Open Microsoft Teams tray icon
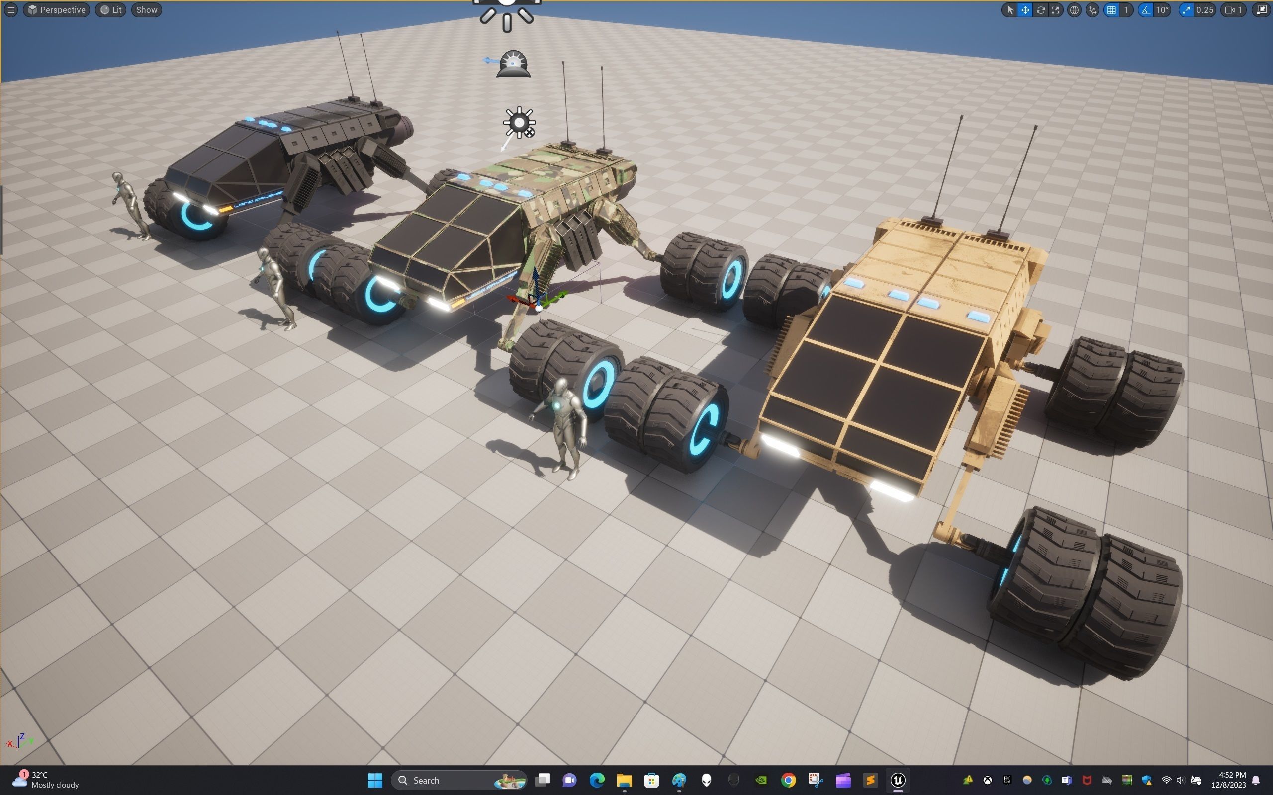This screenshot has height=795, width=1273. pos(1067,780)
